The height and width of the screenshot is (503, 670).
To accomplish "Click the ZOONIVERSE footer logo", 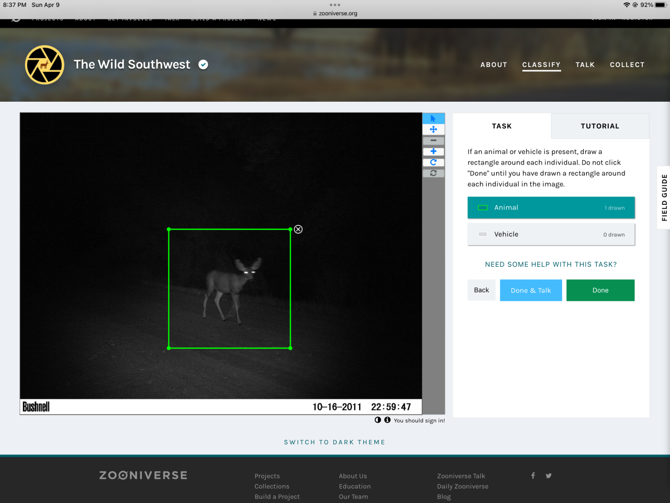I will (x=143, y=475).
